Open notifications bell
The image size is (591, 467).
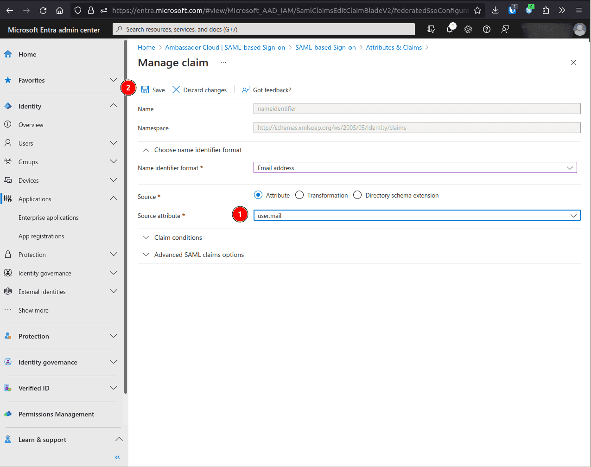(450, 29)
